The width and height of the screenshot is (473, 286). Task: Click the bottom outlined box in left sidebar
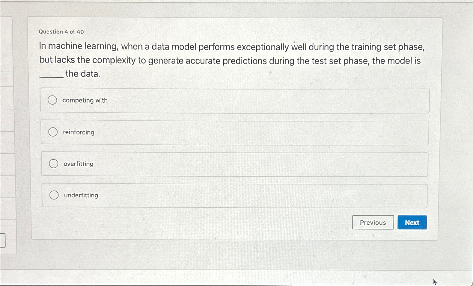point(3,240)
